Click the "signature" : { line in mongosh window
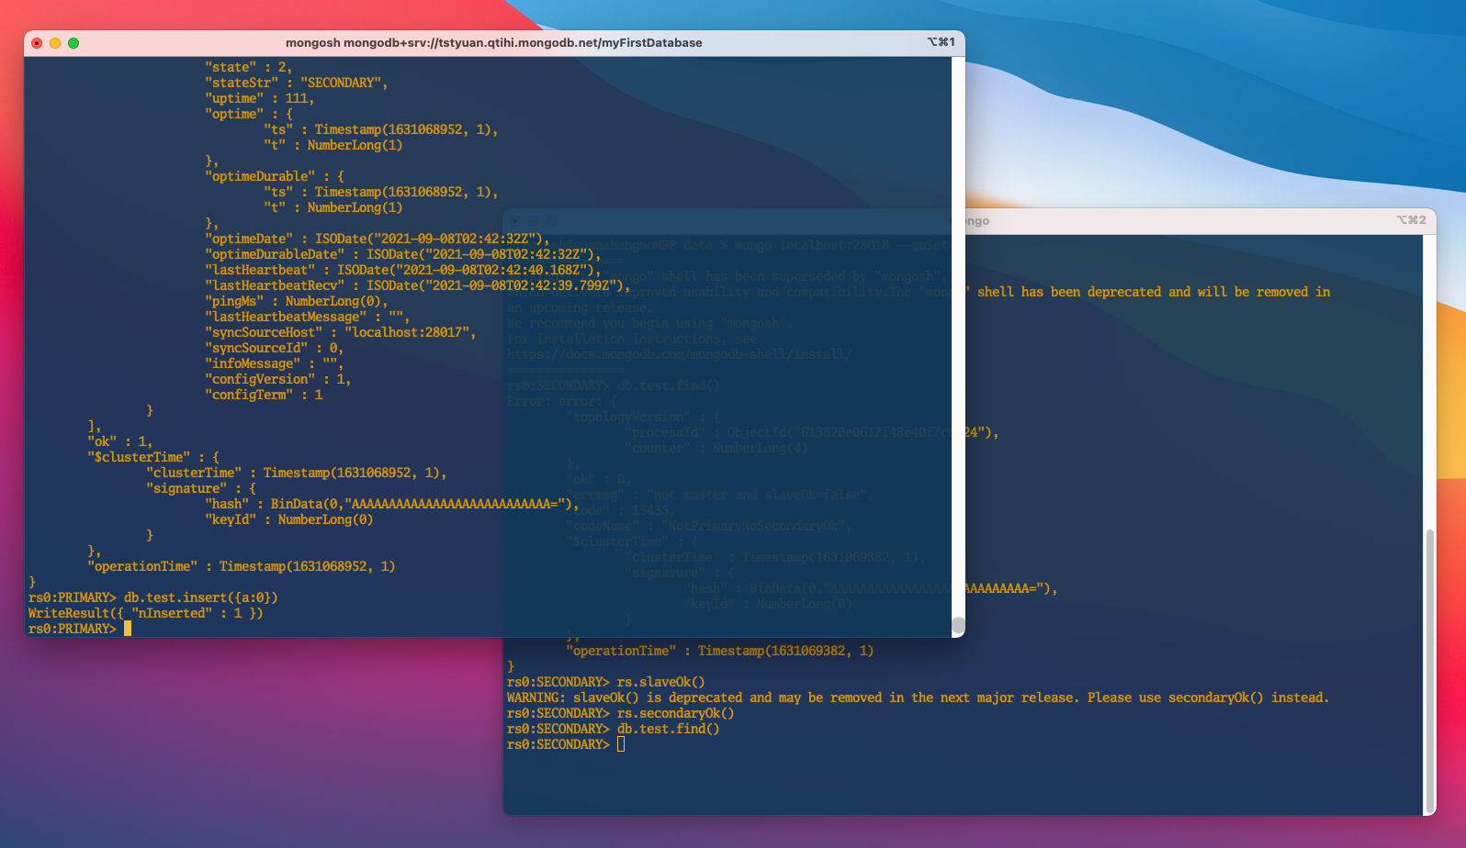 pyautogui.click(x=201, y=488)
